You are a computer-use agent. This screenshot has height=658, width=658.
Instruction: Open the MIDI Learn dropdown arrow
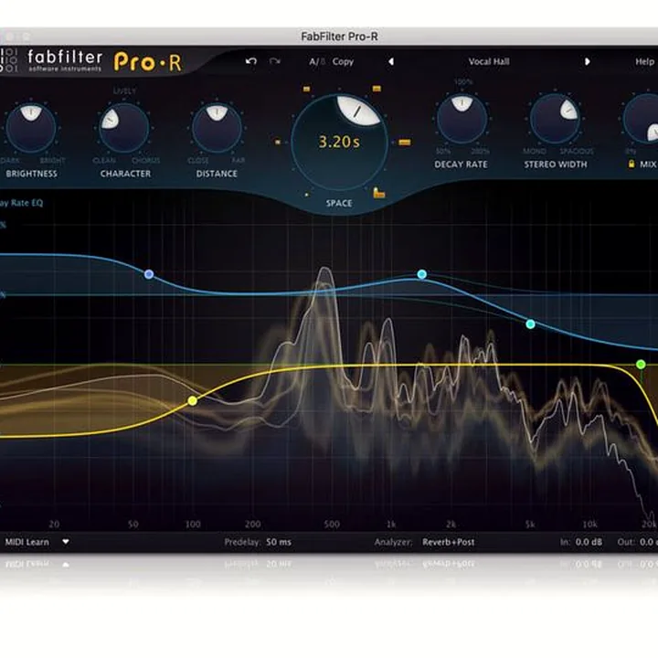click(x=66, y=542)
